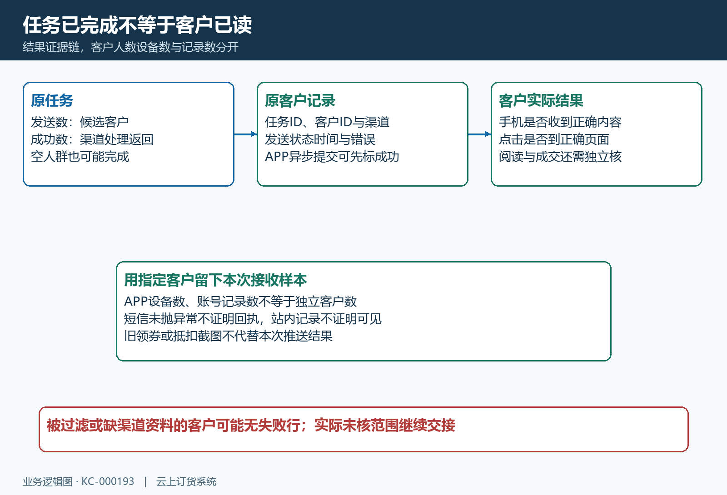Select line 手机是否收到正确内容
The width and height of the screenshot is (727, 495).
(x=560, y=122)
